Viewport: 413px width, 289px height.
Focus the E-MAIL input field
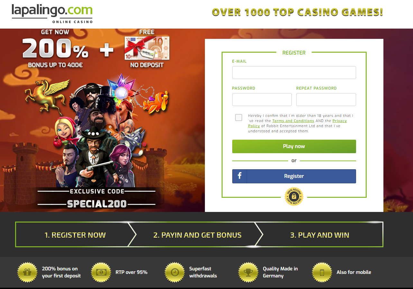294,73
